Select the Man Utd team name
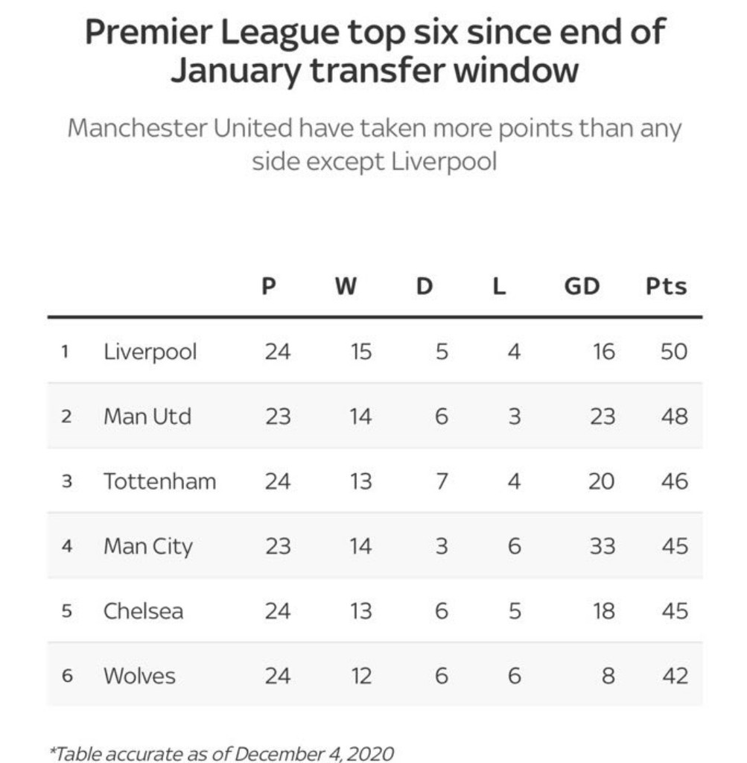Image resolution: width=747 pixels, height=763 pixels. point(147,416)
